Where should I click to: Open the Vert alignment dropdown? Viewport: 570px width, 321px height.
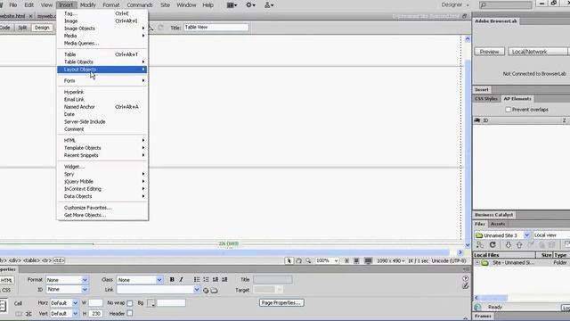(x=64, y=313)
